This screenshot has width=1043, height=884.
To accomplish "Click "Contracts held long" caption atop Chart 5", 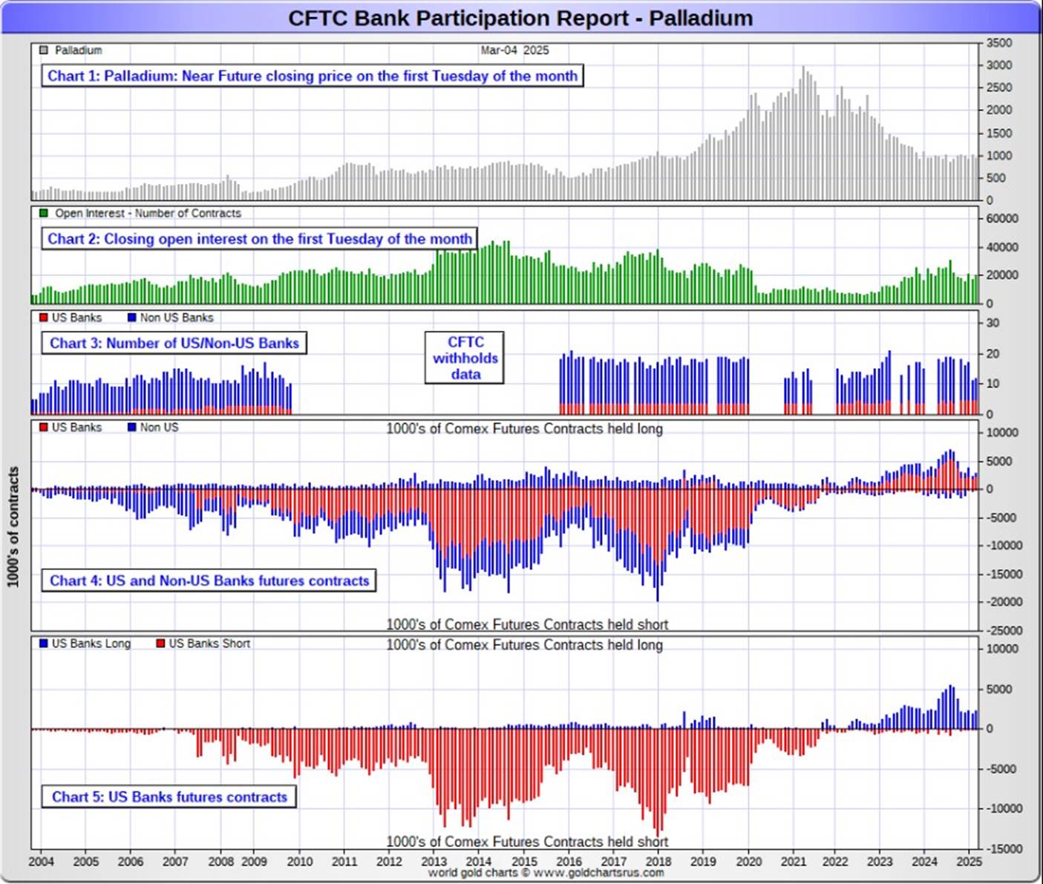I will pos(524,645).
